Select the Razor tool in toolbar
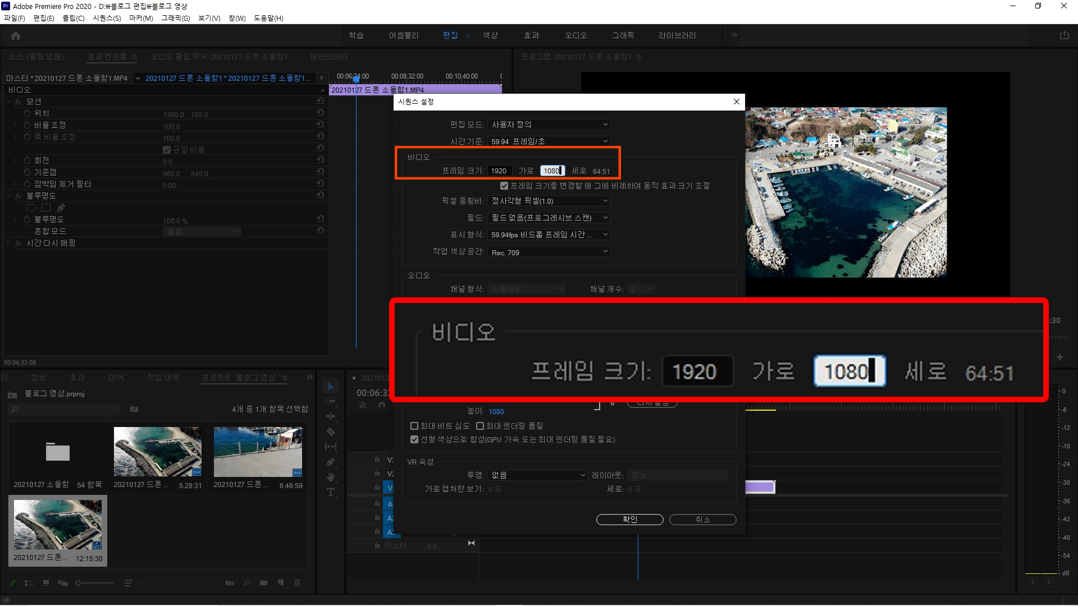This screenshot has width=1078, height=606. point(331,431)
